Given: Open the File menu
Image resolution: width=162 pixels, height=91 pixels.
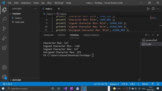Looking at the screenshot, I should coord(10,3).
